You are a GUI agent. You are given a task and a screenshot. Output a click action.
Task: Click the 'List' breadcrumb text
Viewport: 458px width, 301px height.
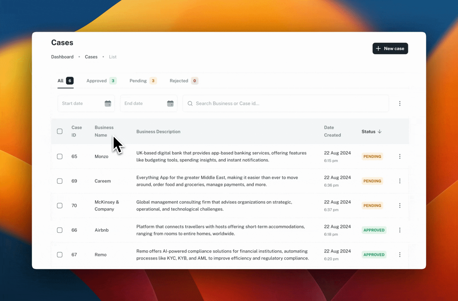113,57
